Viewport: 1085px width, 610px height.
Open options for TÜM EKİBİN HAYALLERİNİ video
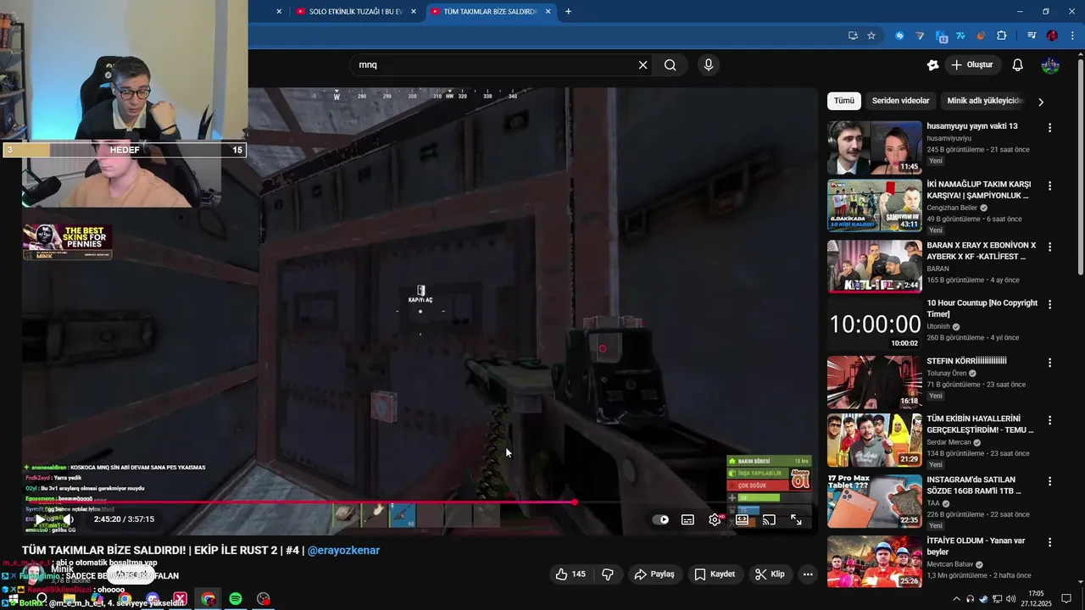(x=1050, y=419)
